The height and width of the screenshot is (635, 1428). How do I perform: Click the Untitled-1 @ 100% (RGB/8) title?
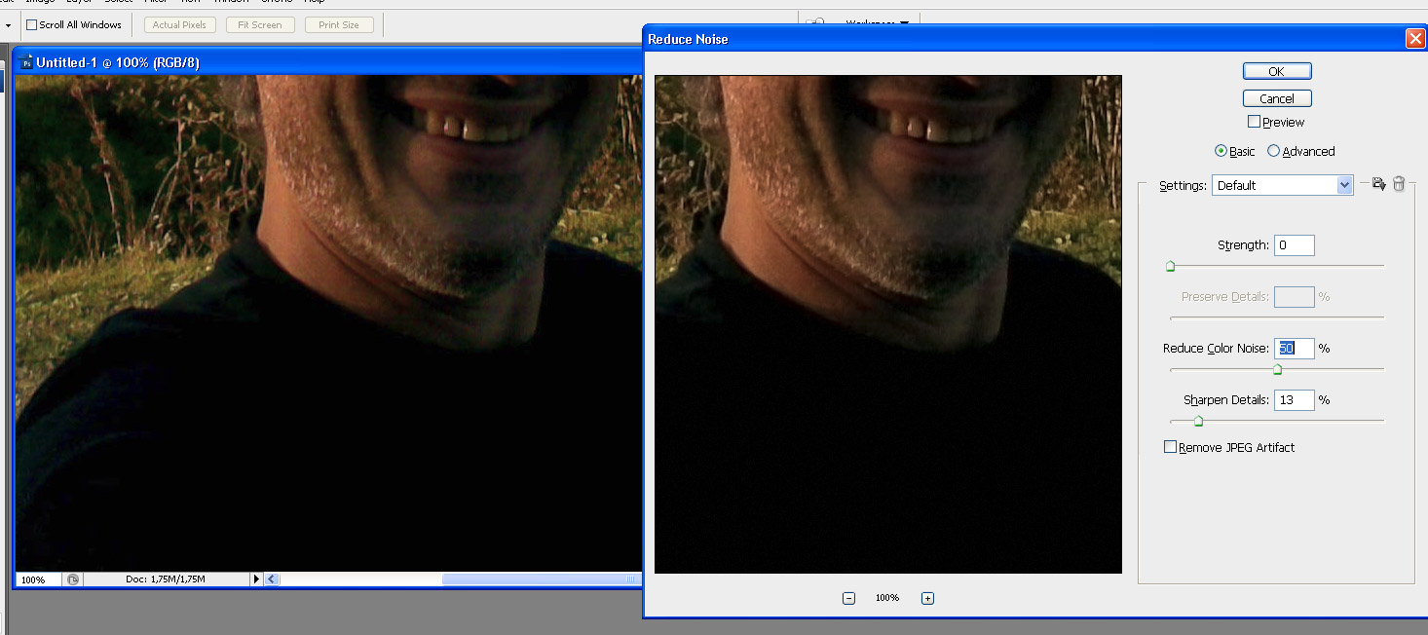point(118,62)
